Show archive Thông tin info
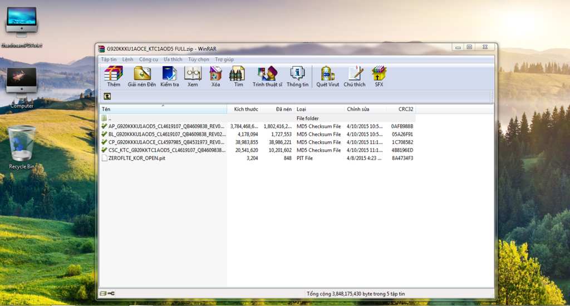The height and width of the screenshot is (306, 570). [297, 76]
